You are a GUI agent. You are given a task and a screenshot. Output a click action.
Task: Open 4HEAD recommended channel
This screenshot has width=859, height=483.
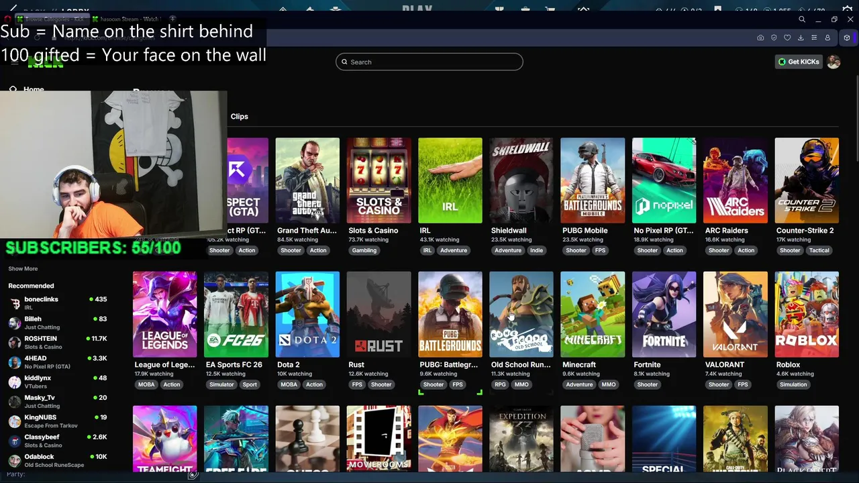click(58, 362)
